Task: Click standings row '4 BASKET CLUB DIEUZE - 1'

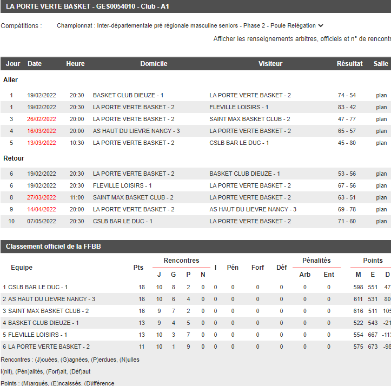Action: click(x=196, y=323)
